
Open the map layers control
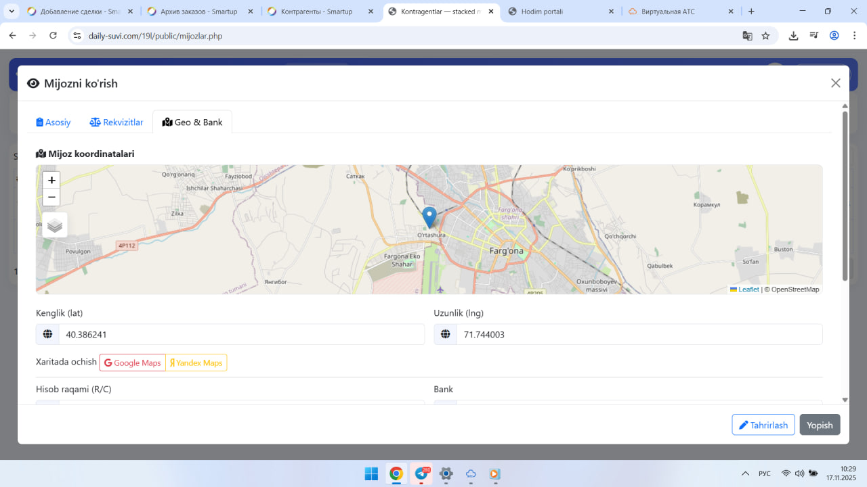pos(55,225)
